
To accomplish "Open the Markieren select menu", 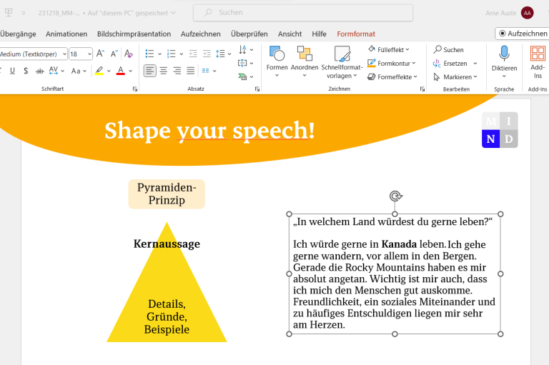I will [455, 76].
